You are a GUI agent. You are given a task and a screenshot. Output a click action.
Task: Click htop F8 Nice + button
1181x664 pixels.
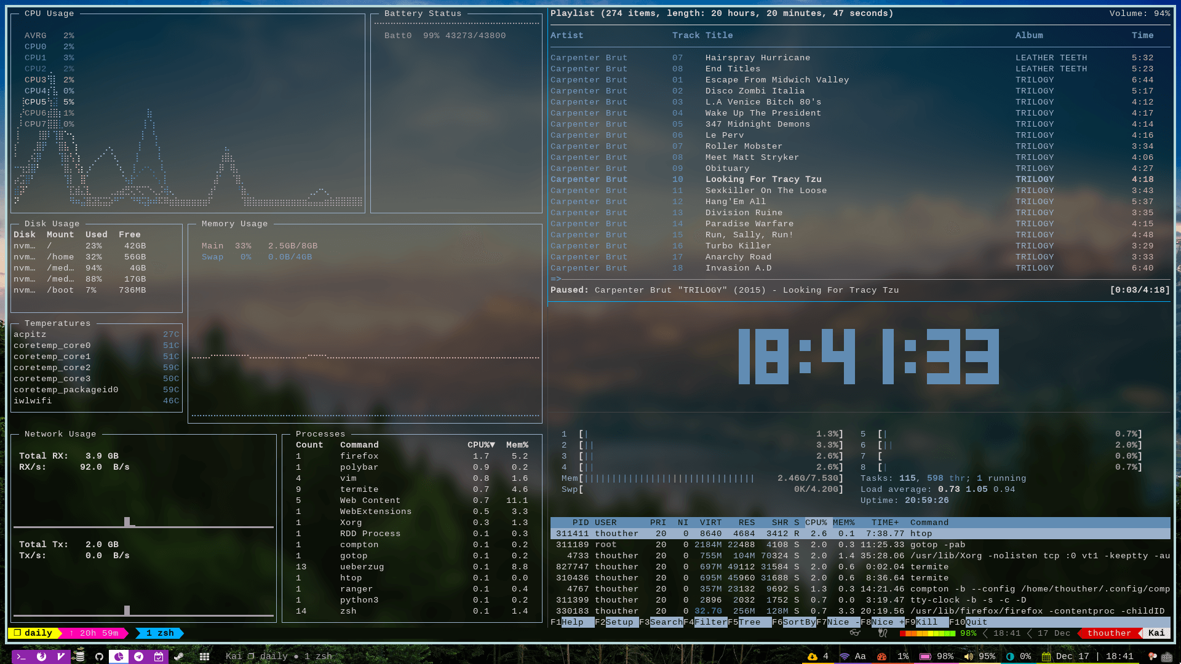(882, 622)
